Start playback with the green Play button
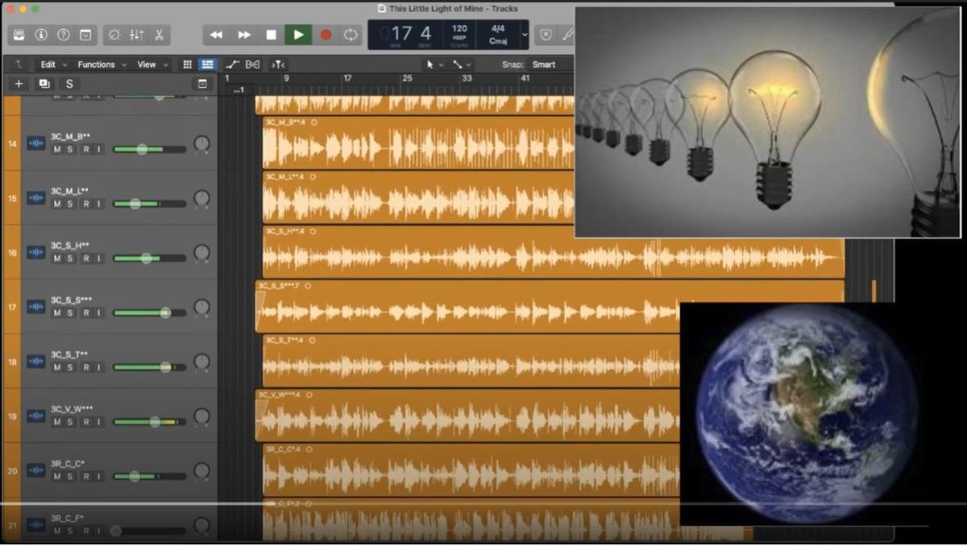Screen dimensions: 967x546 click(x=298, y=35)
